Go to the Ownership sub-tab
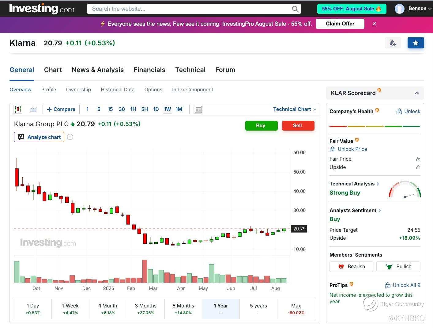This screenshot has height=328, width=433. (78, 90)
